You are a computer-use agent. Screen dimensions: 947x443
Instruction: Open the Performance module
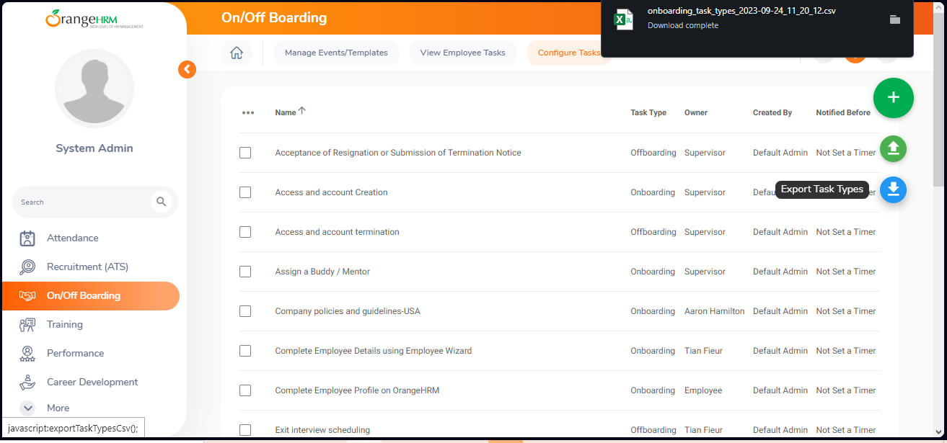(76, 354)
